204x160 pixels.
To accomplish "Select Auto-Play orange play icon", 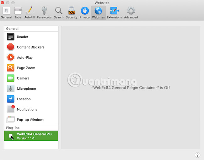I will click(x=11, y=57).
